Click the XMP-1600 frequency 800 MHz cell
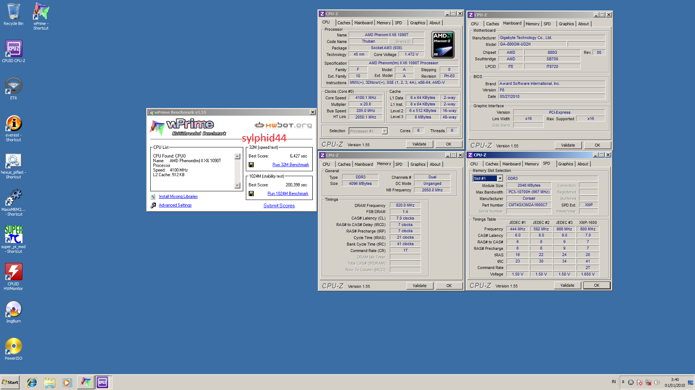The width and height of the screenshot is (695, 390). pyautogui.click(x=588, y=229)
